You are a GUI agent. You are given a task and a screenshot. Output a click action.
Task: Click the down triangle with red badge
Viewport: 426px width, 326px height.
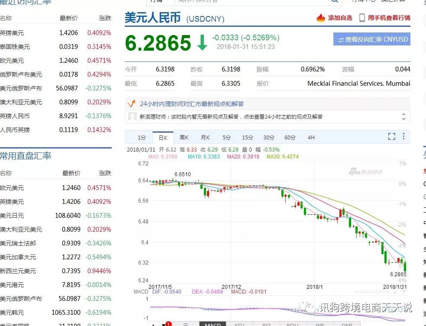[165, 324]
